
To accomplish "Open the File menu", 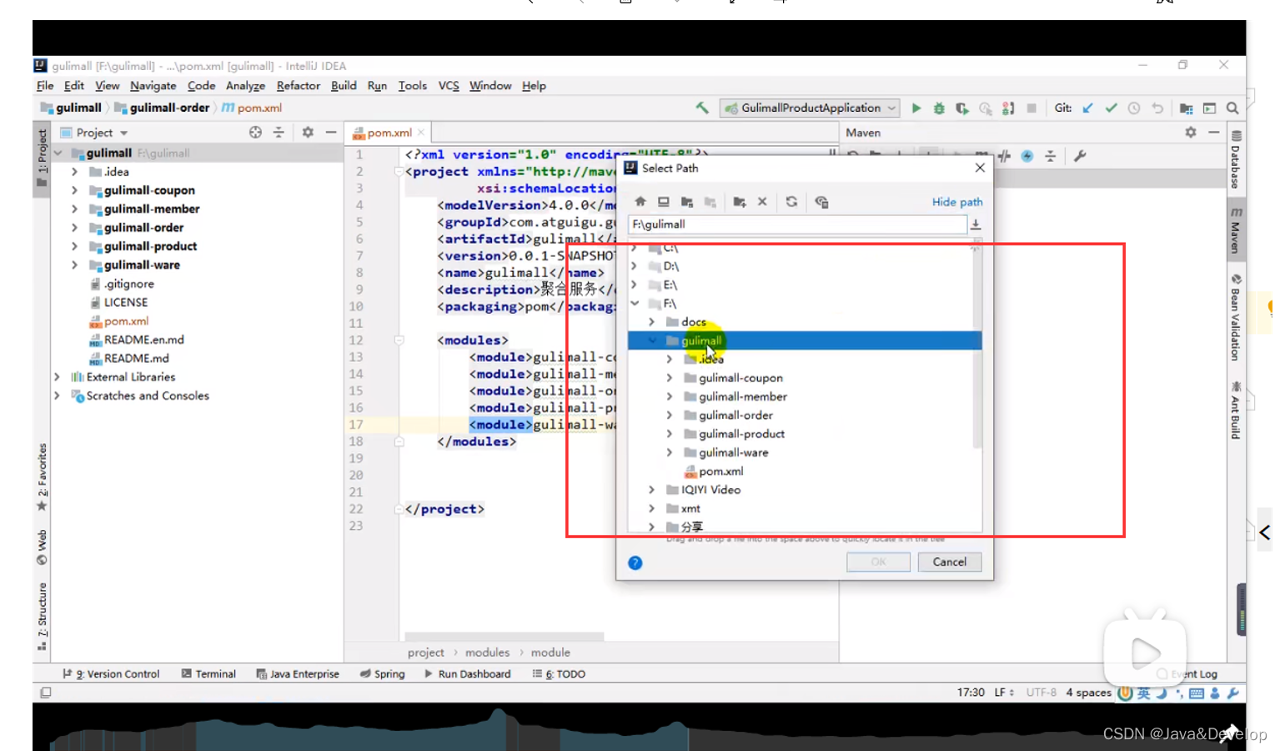I will point(45,86).
